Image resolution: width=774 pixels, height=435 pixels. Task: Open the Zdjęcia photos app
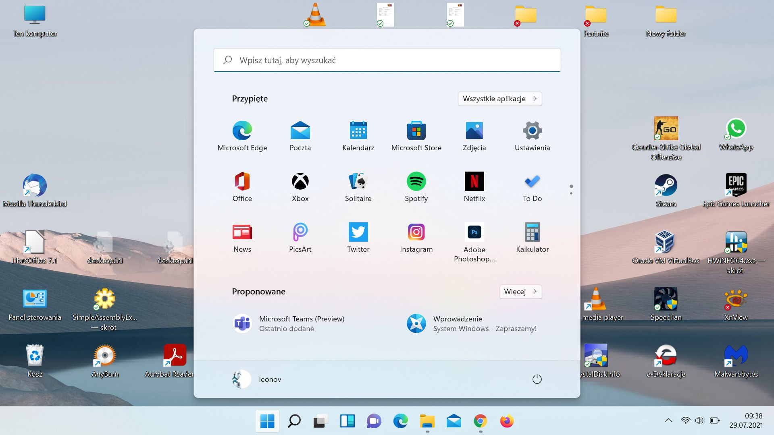[x=474, y=136]
